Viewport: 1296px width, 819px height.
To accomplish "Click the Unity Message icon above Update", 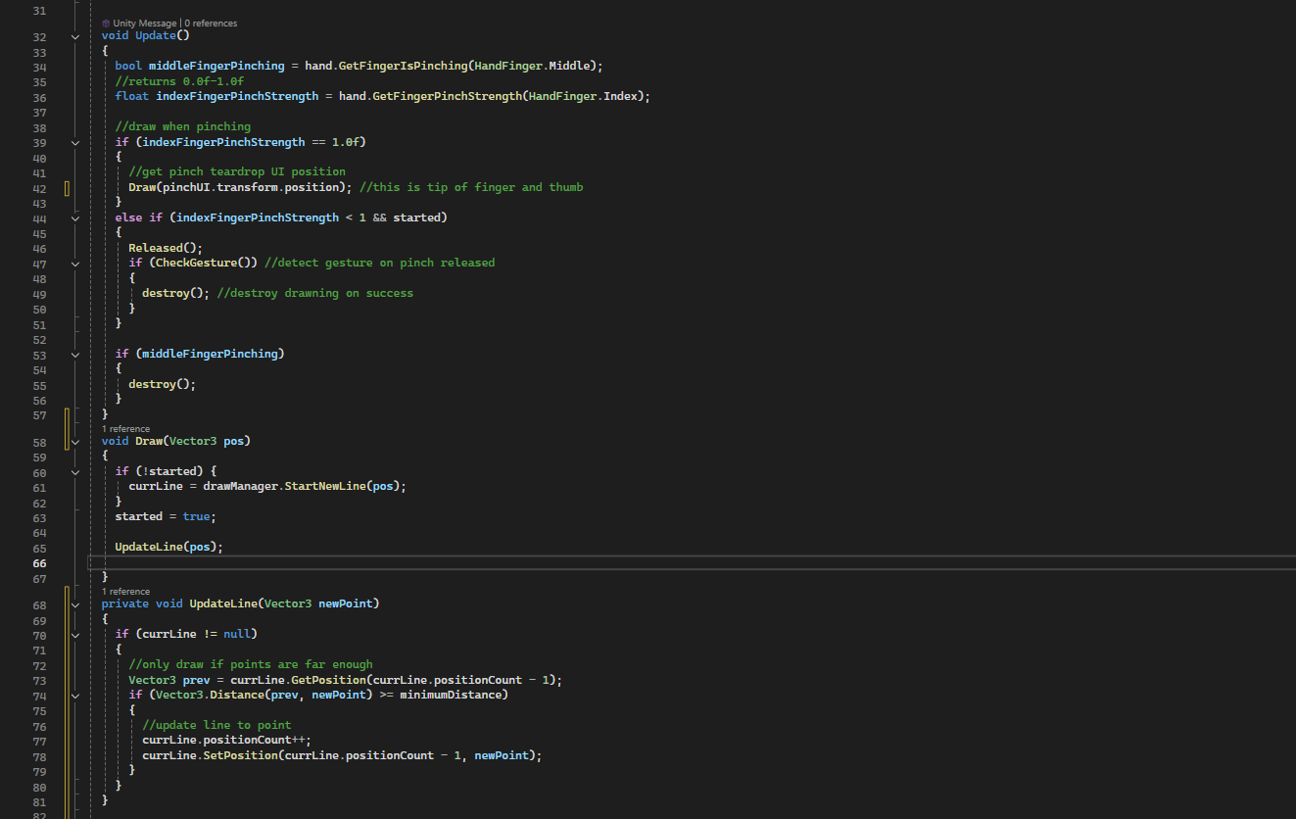I will 106,24.
